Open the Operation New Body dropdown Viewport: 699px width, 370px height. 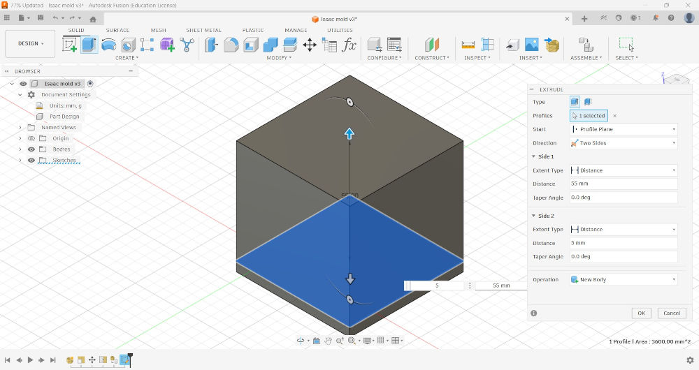tap(624, 280)
